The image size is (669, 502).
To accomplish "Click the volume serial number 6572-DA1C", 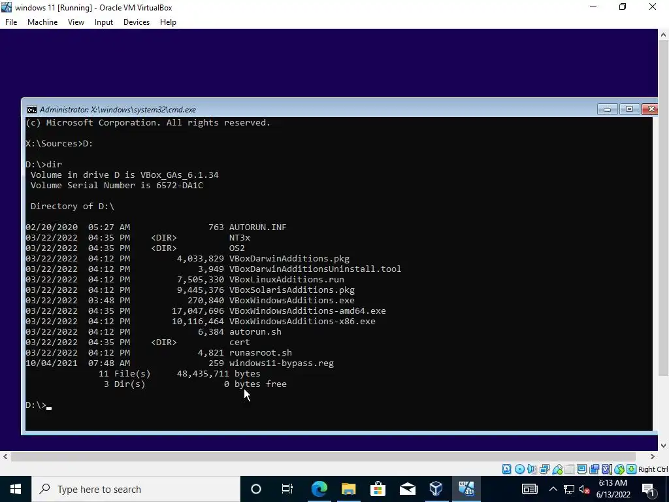I will coord(180,185).
